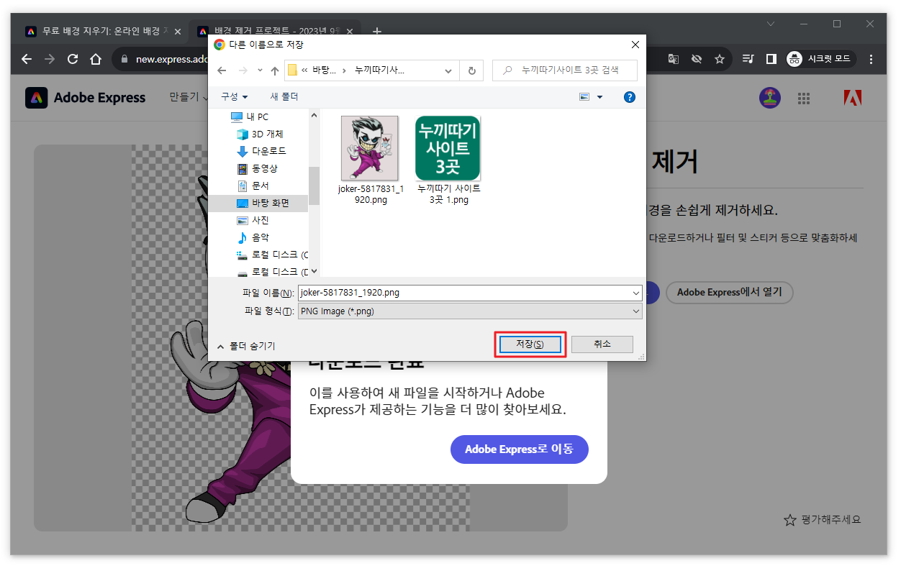Click 시크릿 모드 incognito badge
This screenshot has width=901, height=571.
(820, 59)
